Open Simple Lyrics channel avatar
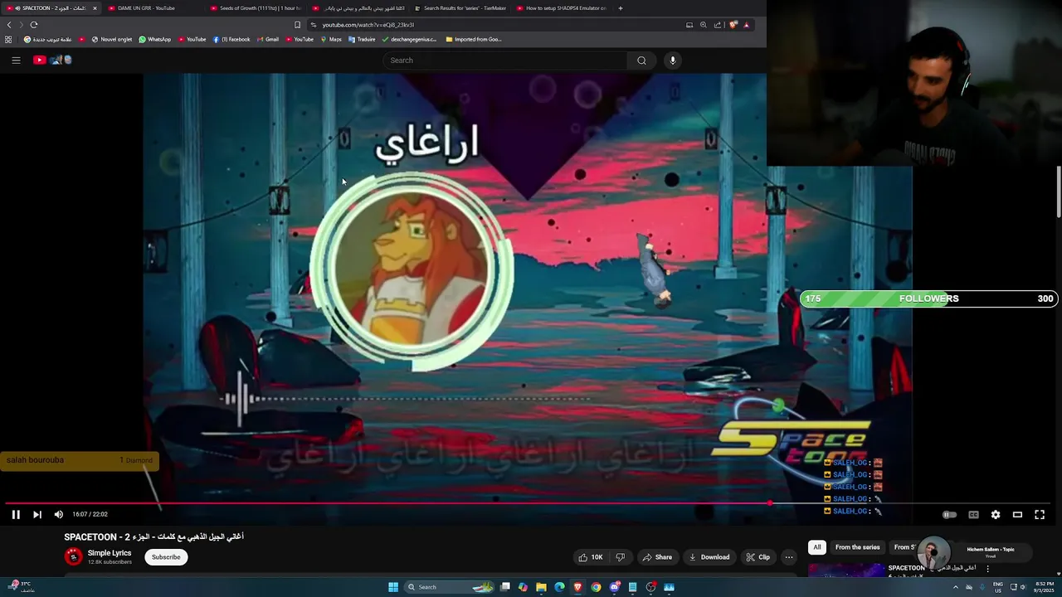 coord(73,557)
